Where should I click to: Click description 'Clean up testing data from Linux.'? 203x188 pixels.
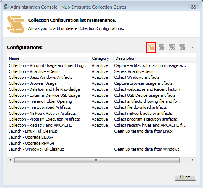coord(144,131)
